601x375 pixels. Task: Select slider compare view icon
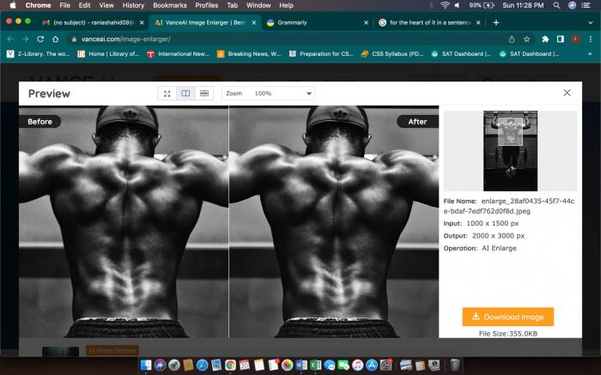point(204,94)
